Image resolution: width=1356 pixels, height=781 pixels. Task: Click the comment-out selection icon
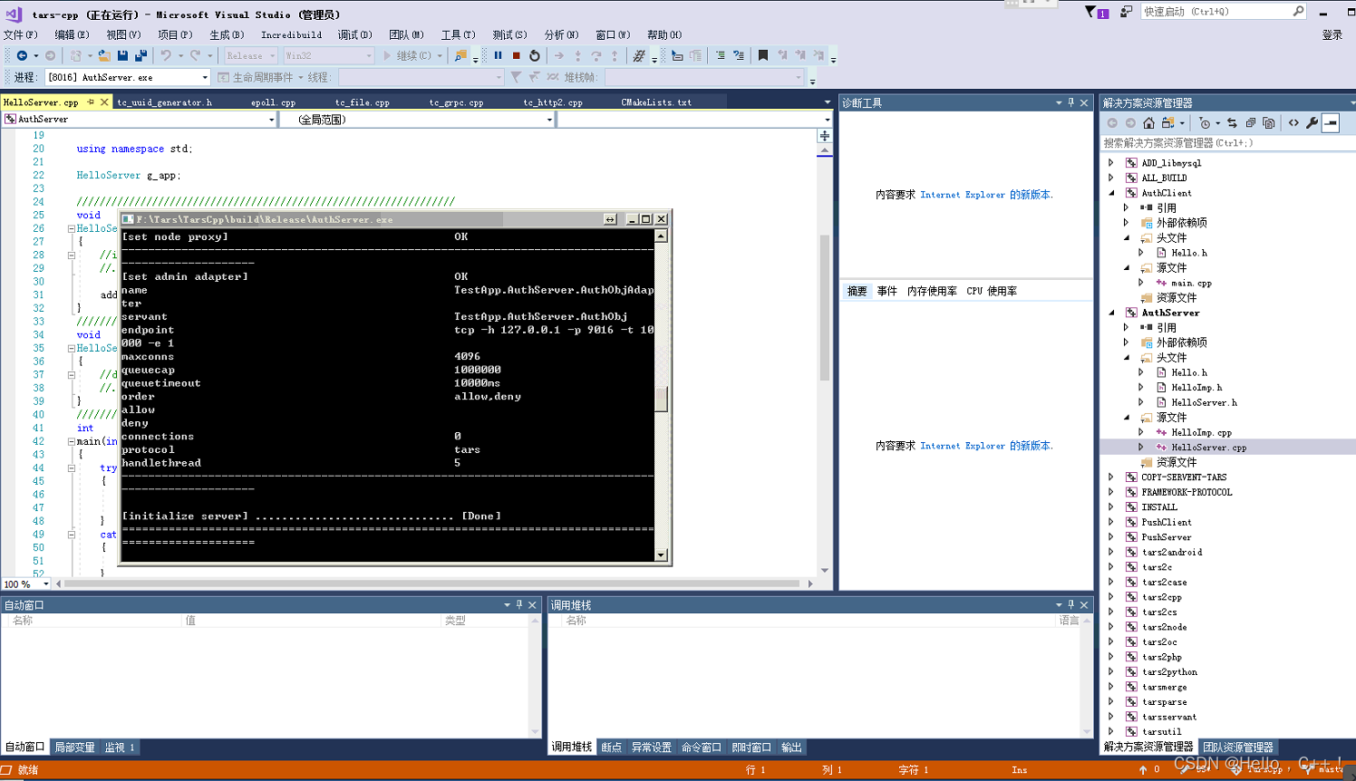tap(720, 55)
